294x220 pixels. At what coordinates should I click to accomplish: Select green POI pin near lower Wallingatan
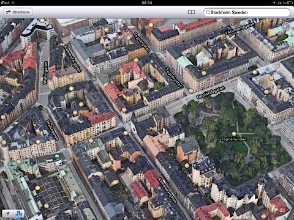57,156
